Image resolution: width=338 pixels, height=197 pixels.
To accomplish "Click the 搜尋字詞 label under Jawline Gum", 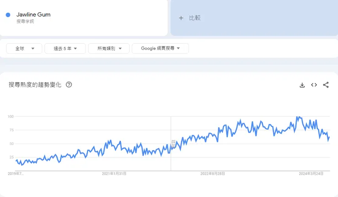I will (25, 21).
